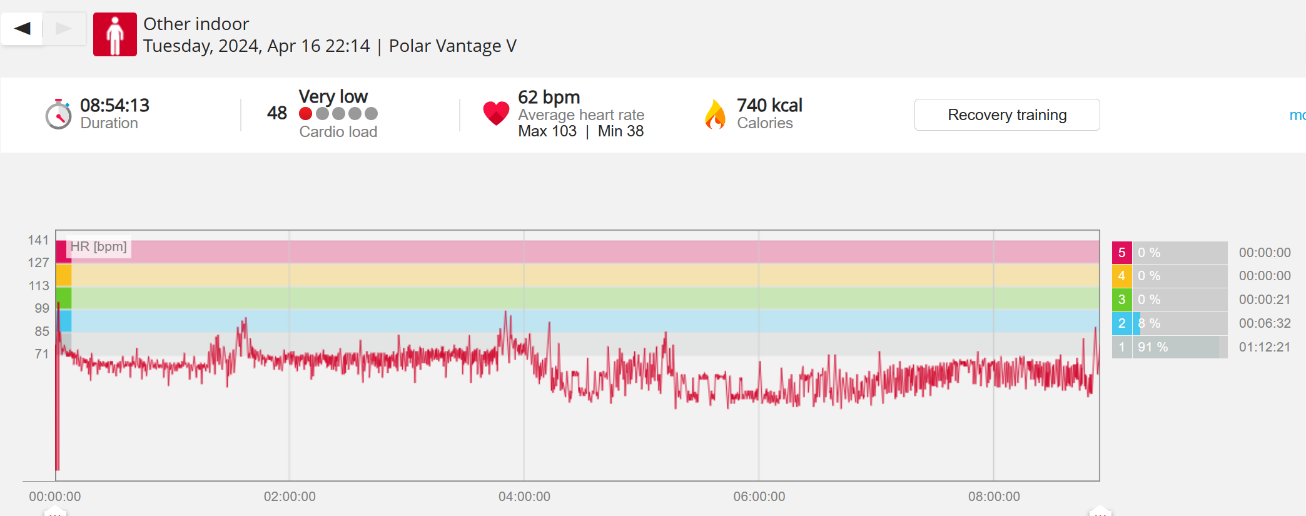
Task: Select the zone 3 green swatch
Action: pos(1121,300)
